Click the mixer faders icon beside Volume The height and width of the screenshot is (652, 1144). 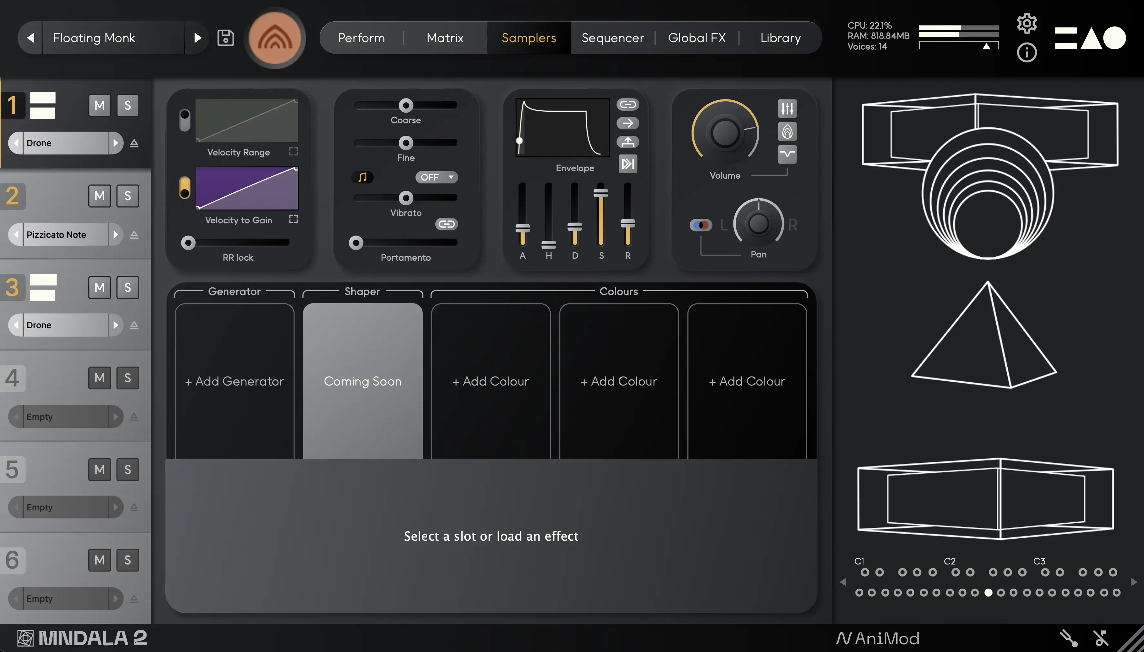point(787,108)
